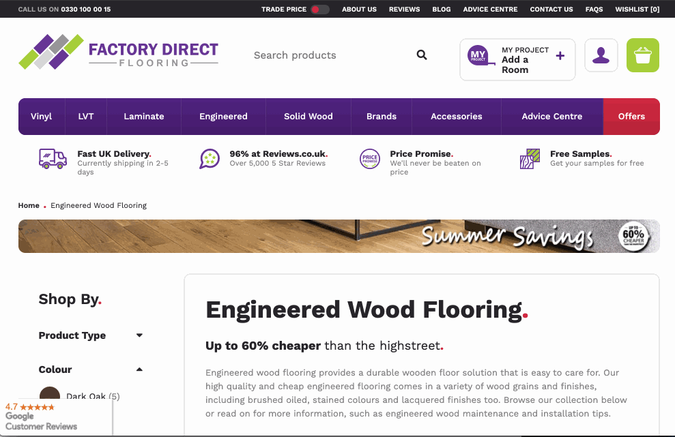Click the Home breadcrumb link
Image resolution: width=675 pixels, height=437 pixels.
click(29, 205)
